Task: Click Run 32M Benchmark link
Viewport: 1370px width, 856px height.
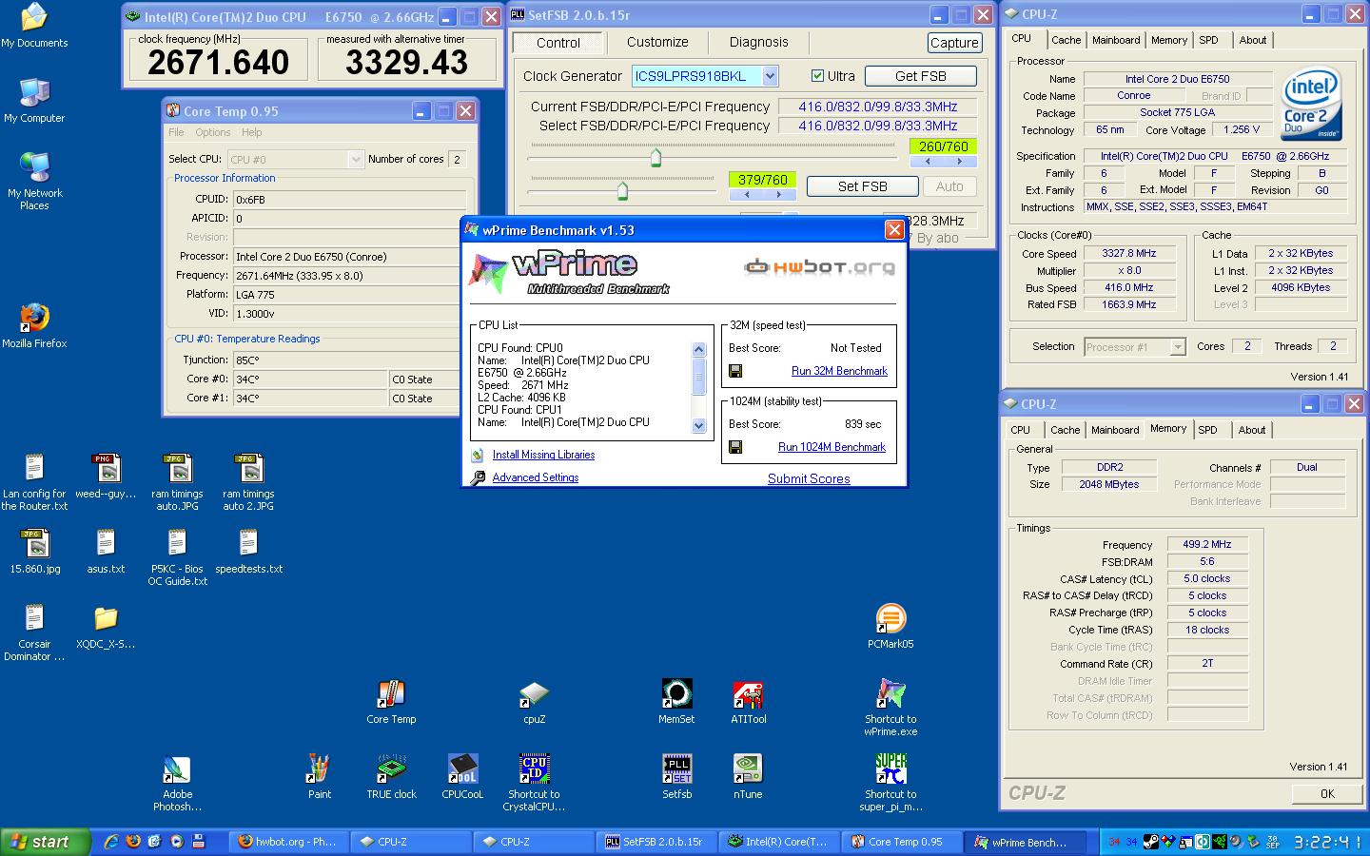Action: [x=839, y=371]
